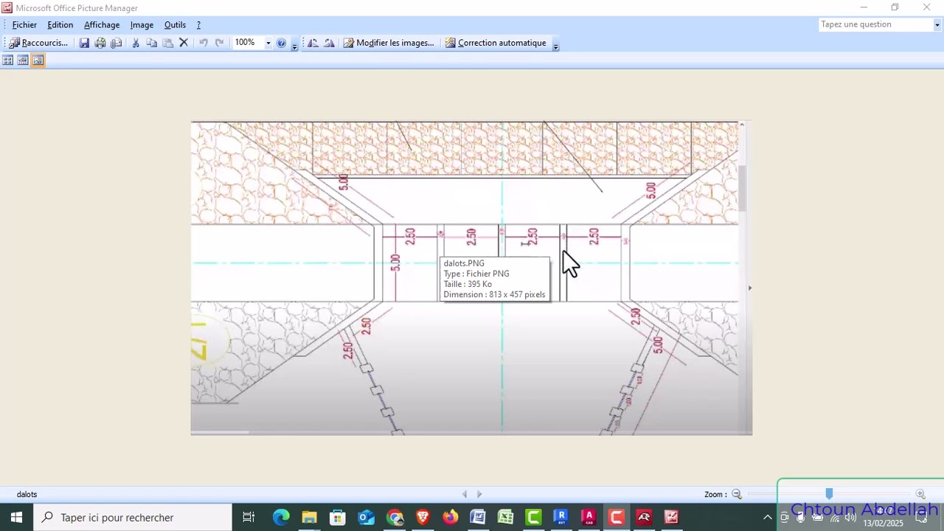Save the picture with the floppy disk icon
944x531 pixels.
click(84, 43)
